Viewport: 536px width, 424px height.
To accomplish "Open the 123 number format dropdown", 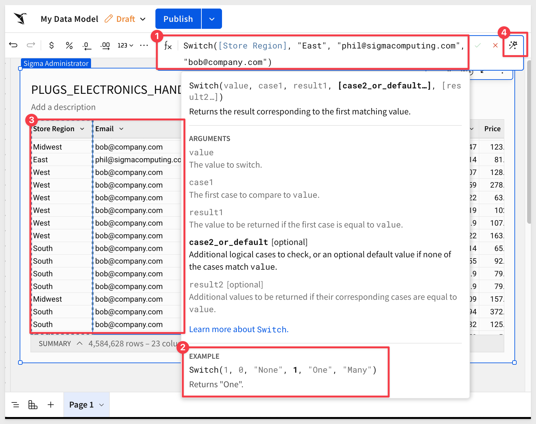I will click(125, 45).
